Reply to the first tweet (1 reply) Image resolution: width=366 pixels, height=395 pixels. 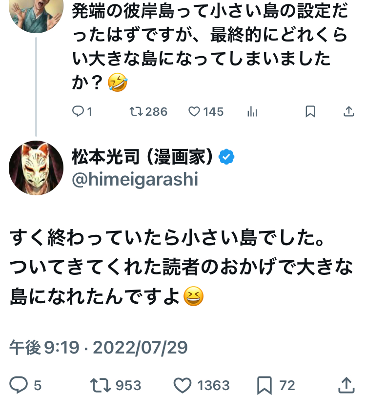pos(78,112)
